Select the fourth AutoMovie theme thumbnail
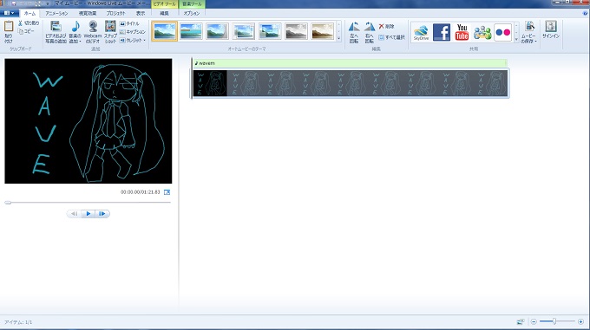Screen dimensions: 590x330 pyautogui.click(x=244, y=31)
